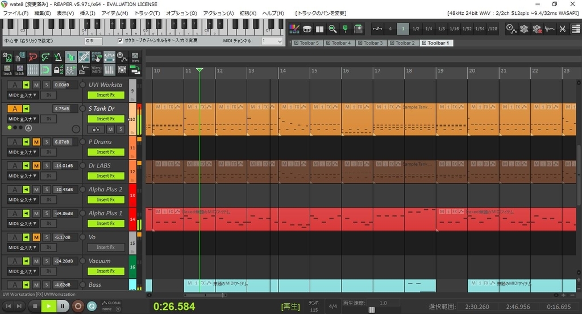Mute the Vacuum track

tap(36, 261)
